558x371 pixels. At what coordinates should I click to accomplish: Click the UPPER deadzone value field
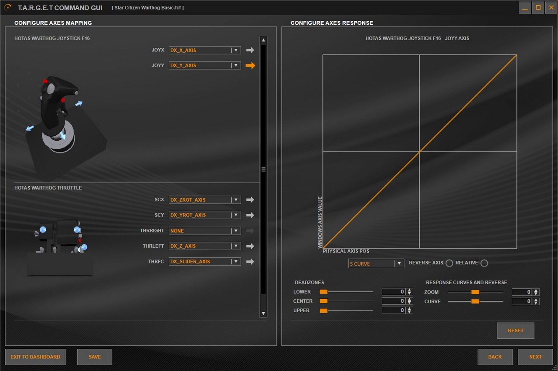[394, 310]
